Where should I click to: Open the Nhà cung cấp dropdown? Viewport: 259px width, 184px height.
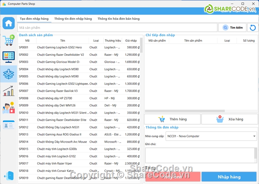coord(211,136)
